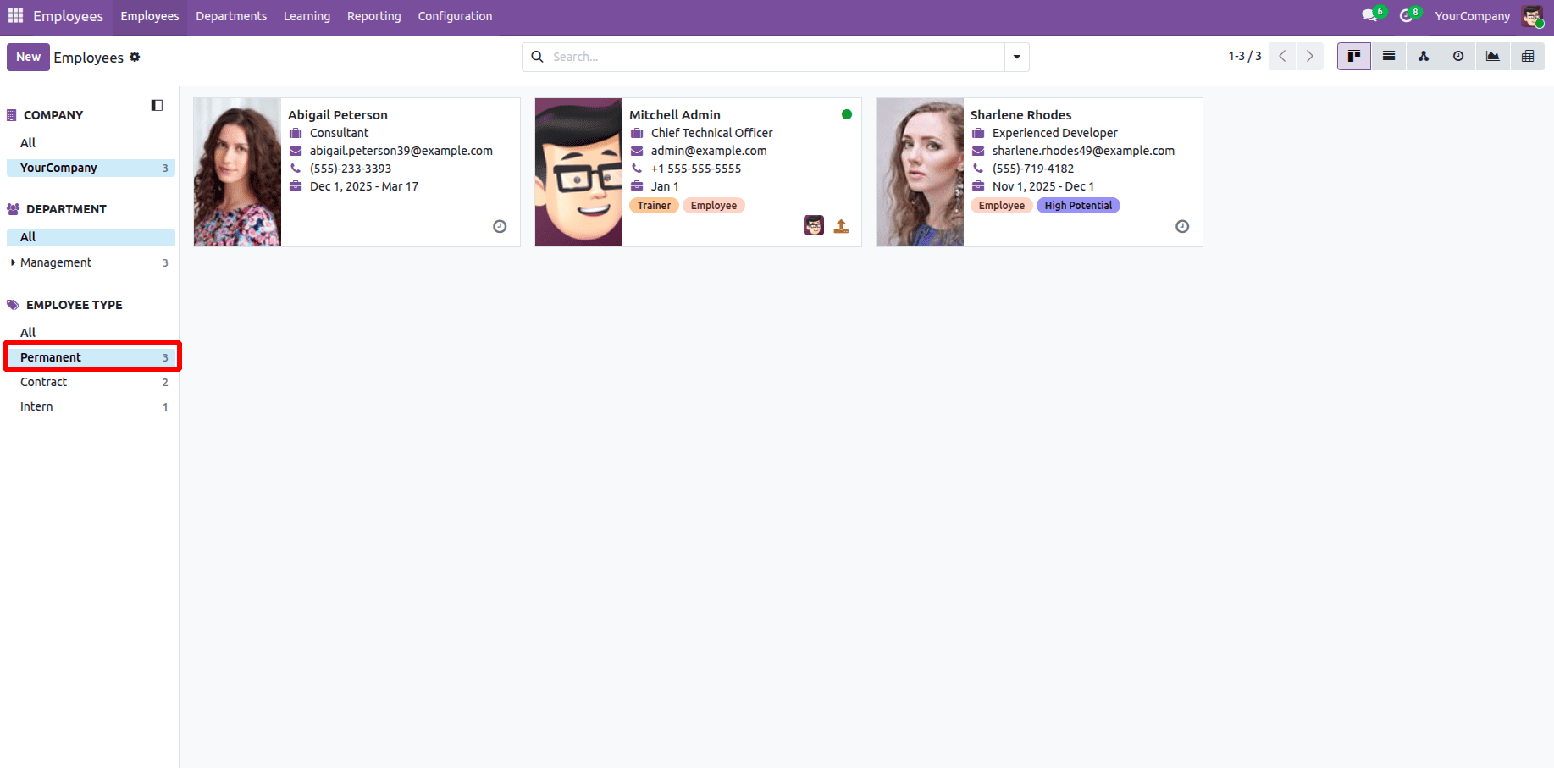
Task: Open the messaging conversations panel
Action: coord(1369,15)
